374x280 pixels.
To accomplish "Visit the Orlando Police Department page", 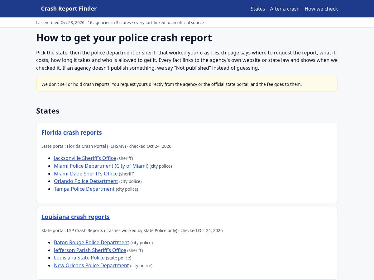I will click(86, 181).
